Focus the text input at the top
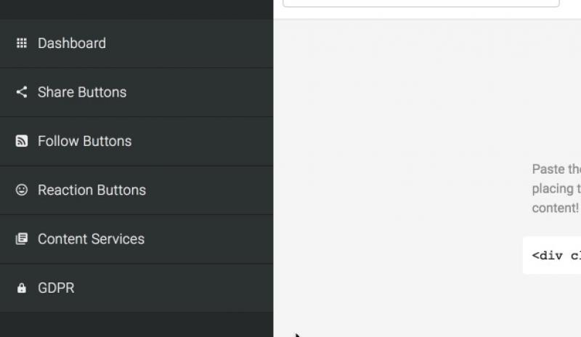This screenshot has height=337, width=581. point(420,3)
